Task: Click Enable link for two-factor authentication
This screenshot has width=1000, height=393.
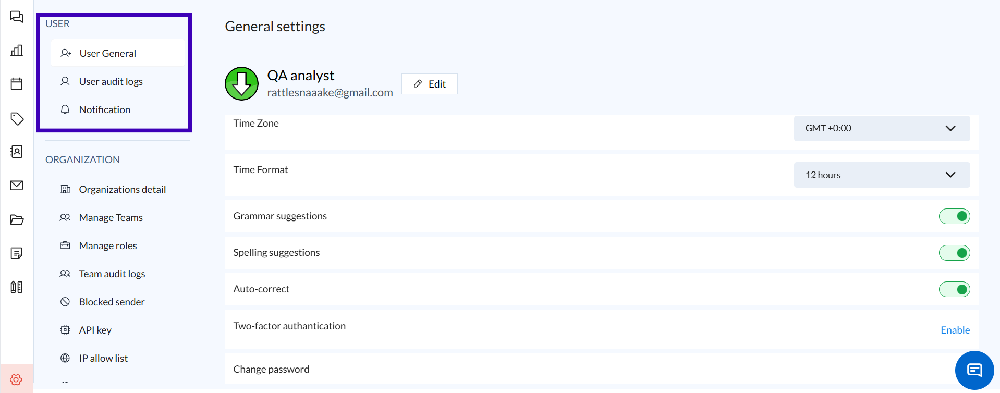Action: pos(955,330)
